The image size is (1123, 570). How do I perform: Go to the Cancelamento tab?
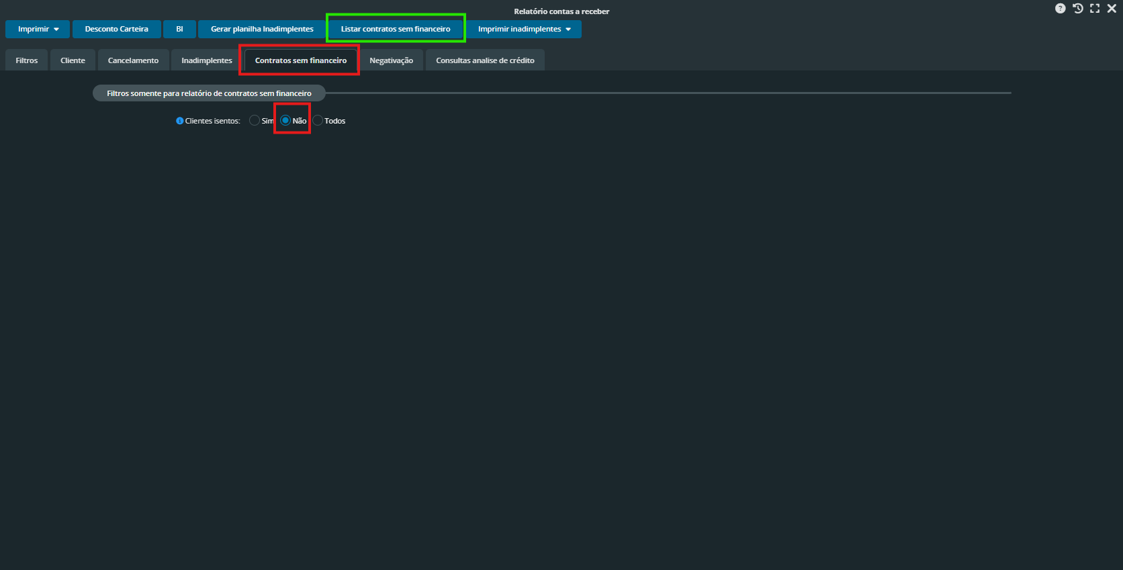133,60
